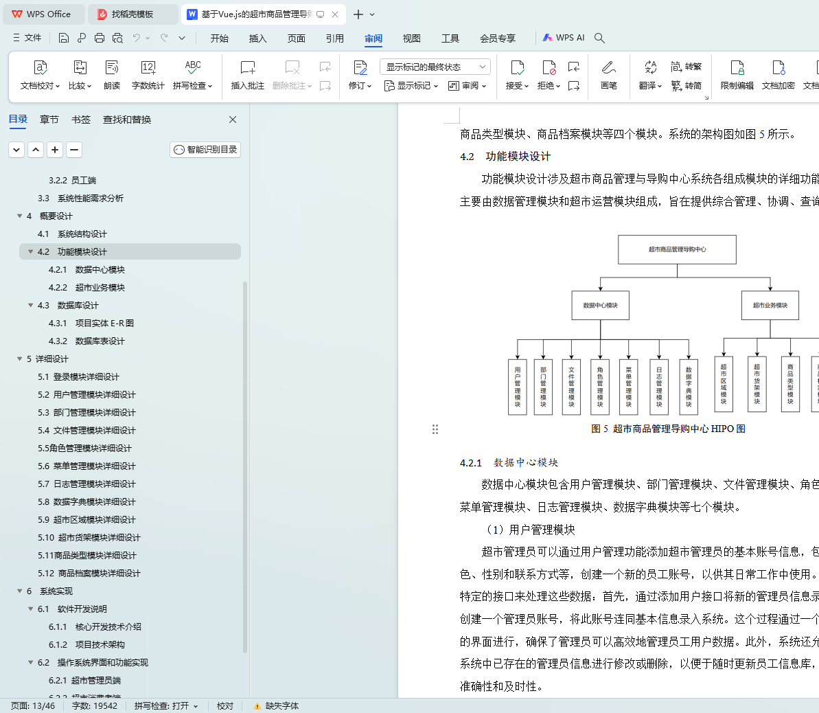Select the 画笔 pen tool
Screen dimensions: 819x713
coord(608,76)
